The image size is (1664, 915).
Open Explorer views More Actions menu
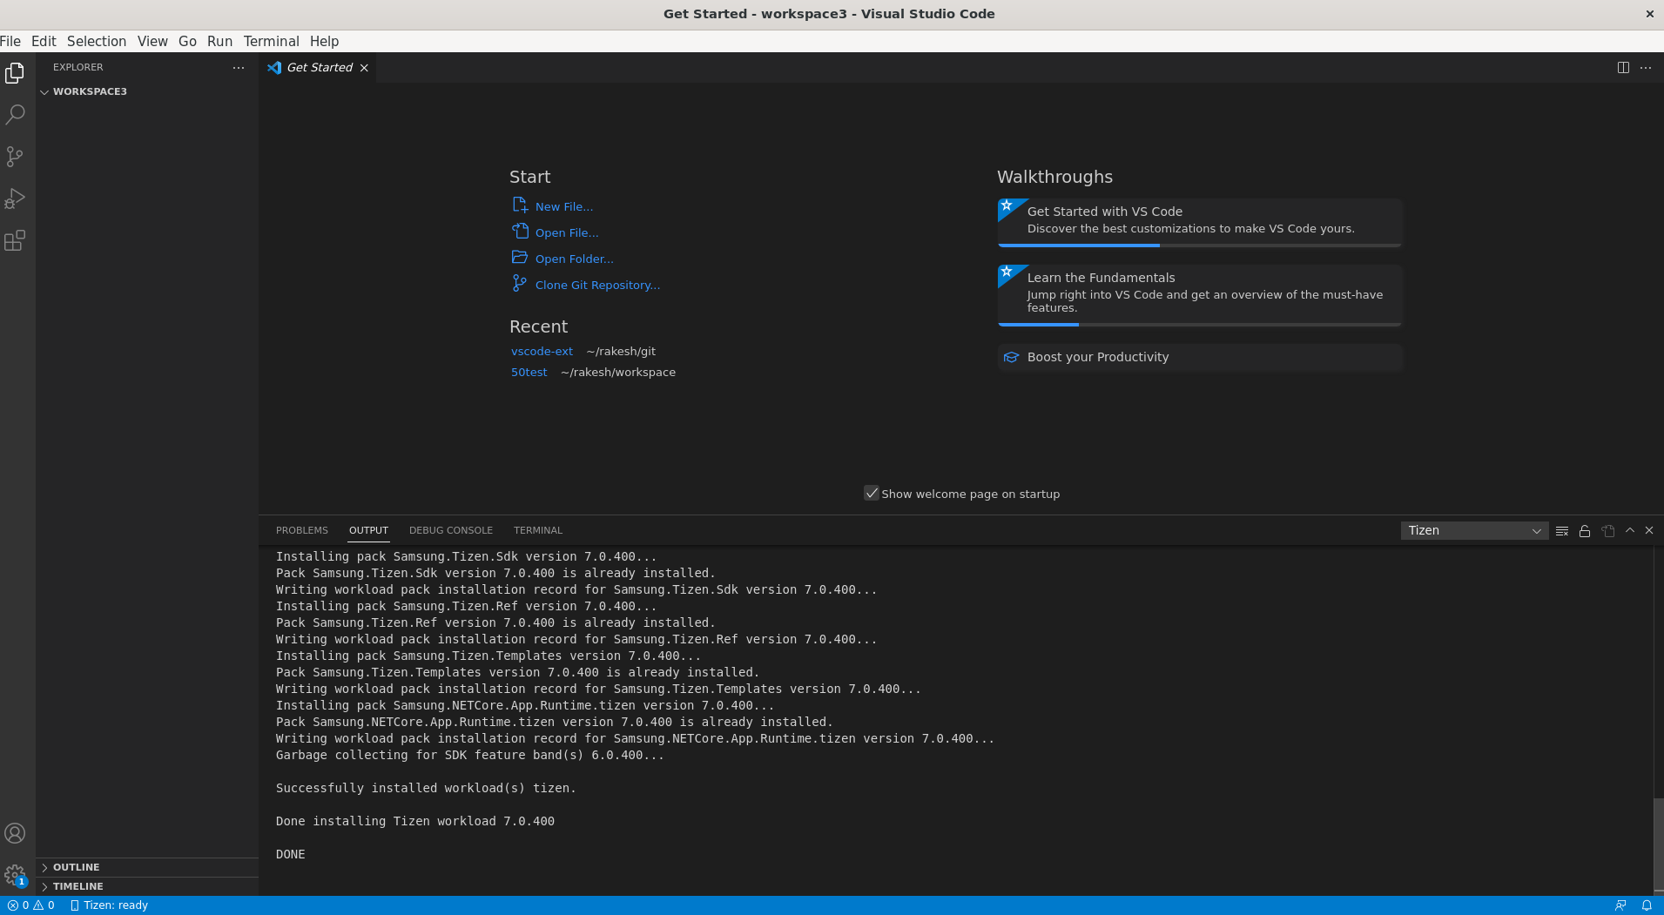pos(239,67)
